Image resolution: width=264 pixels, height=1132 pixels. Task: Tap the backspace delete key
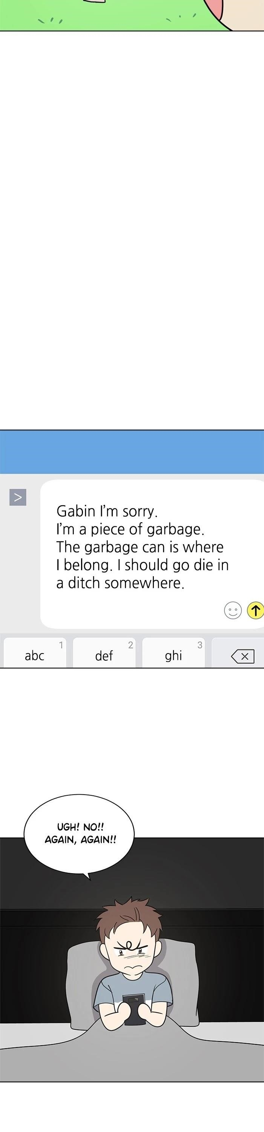point(243,656)
